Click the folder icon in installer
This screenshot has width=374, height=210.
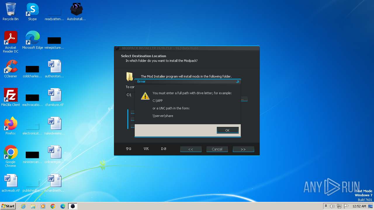click(130, 77)
